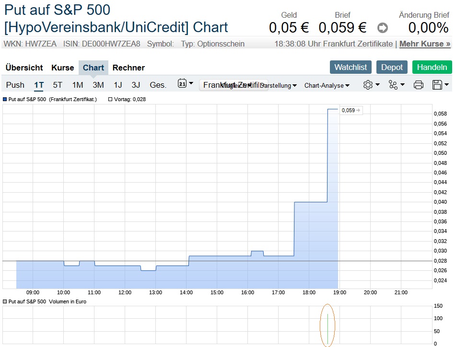Select the 3M time range
The width and height of the screenshot is (456, 347).
click(x=98, y=85)
